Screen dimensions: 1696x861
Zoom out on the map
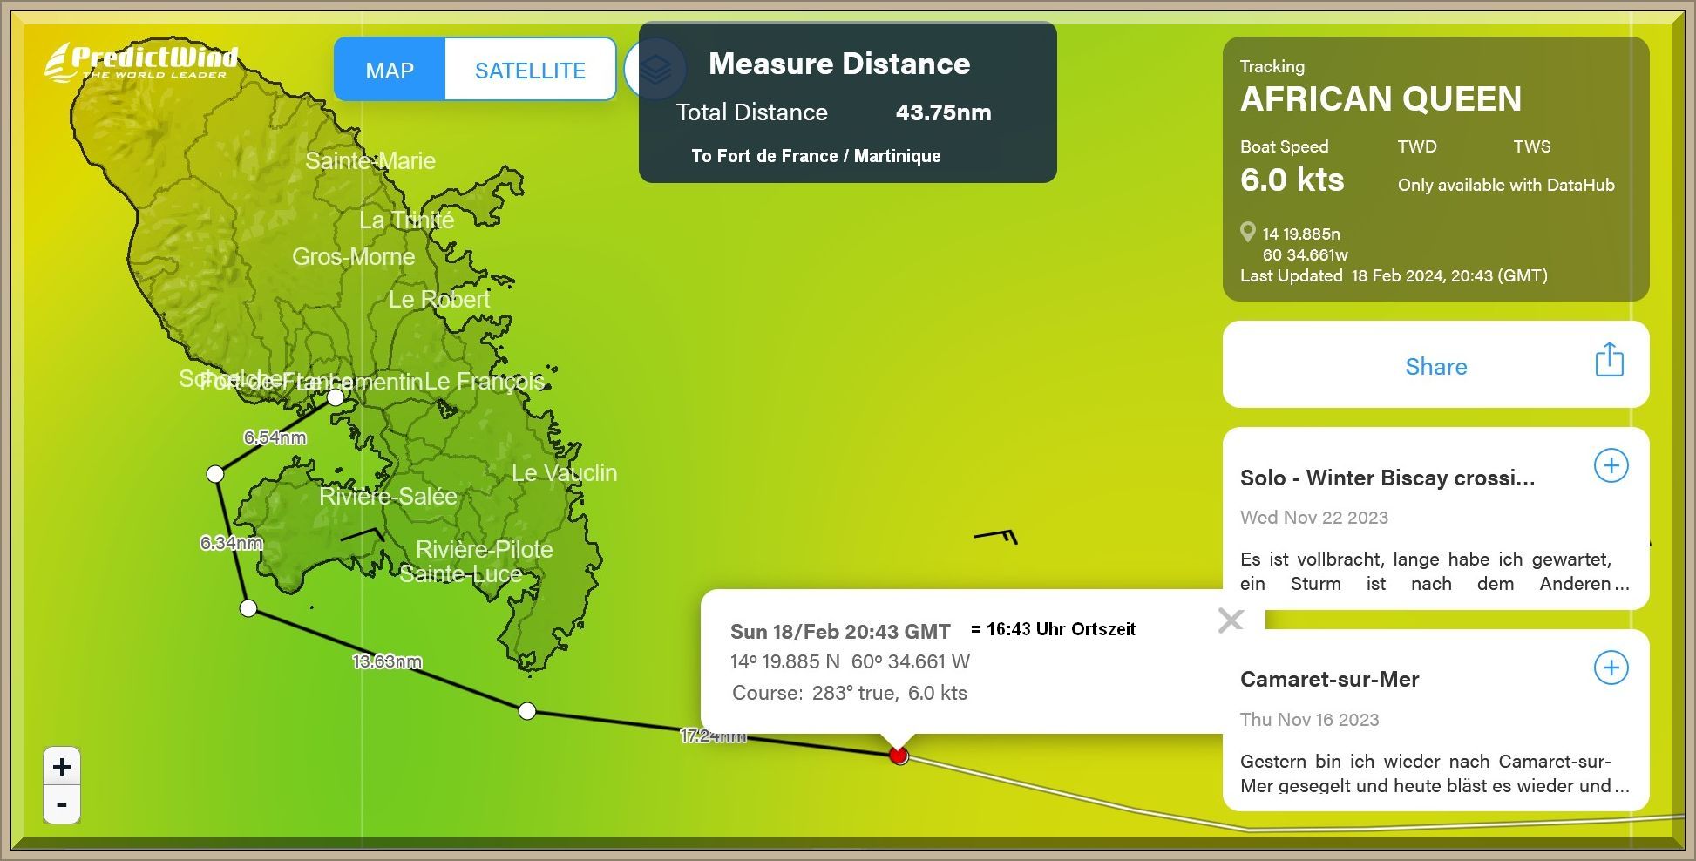coord(62,804)
